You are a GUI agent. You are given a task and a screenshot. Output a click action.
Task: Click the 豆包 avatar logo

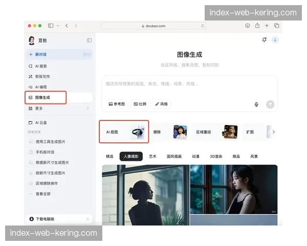click(x=32, y=40)
